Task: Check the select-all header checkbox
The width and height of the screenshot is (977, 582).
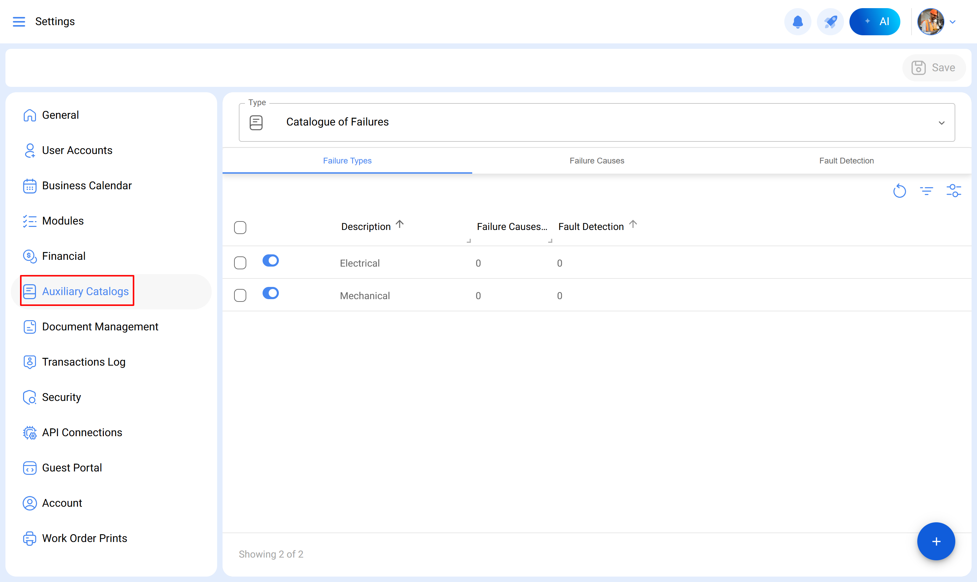Action: (240, 228)
